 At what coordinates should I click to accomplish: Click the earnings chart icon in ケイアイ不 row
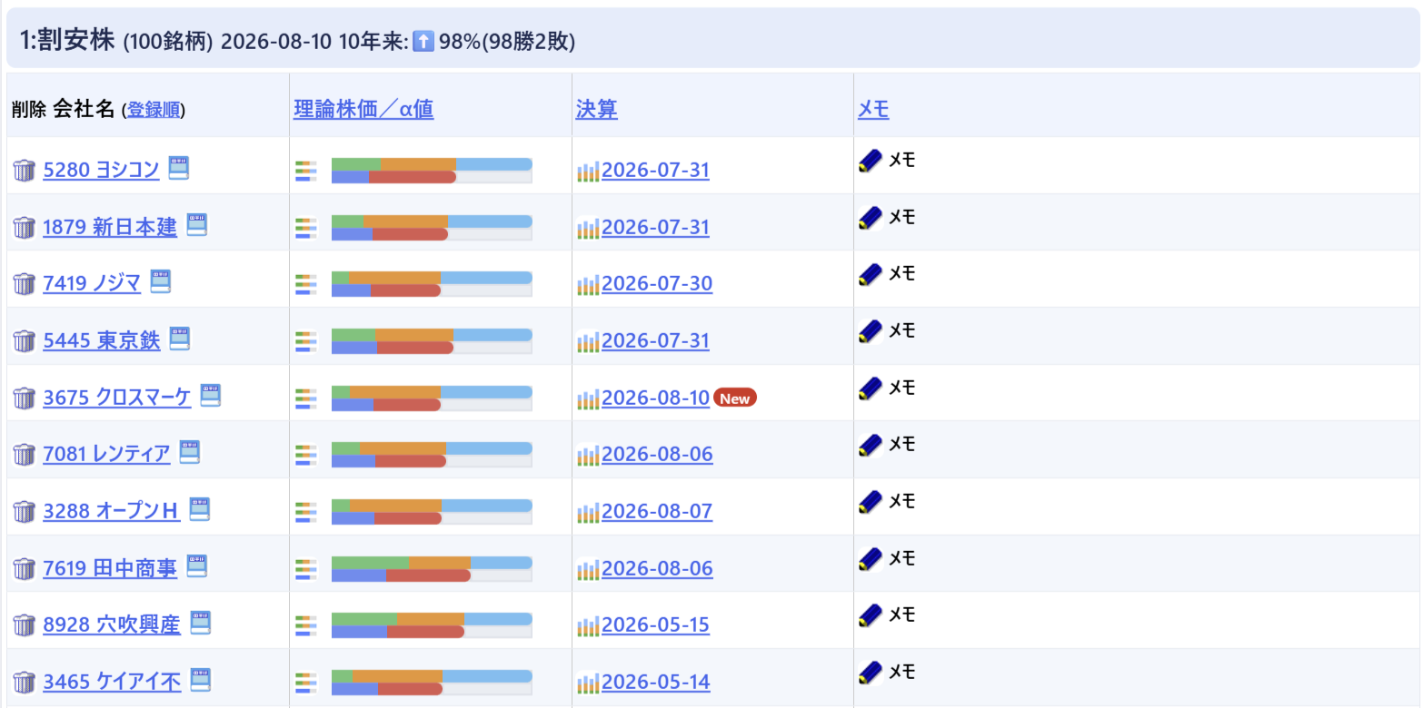[588, 683]
